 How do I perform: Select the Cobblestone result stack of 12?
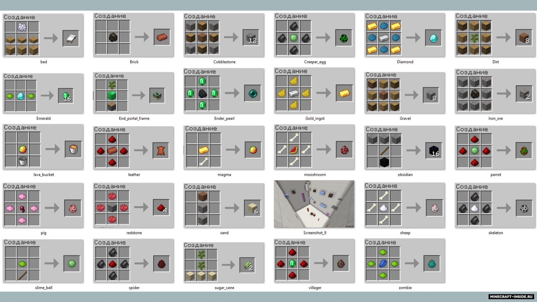coord(251,38)
